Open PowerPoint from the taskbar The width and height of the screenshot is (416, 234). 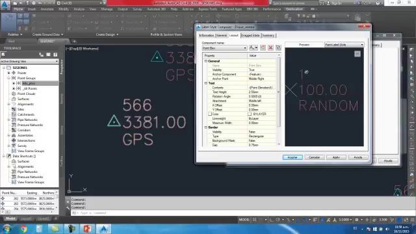[x=87, y=229]
